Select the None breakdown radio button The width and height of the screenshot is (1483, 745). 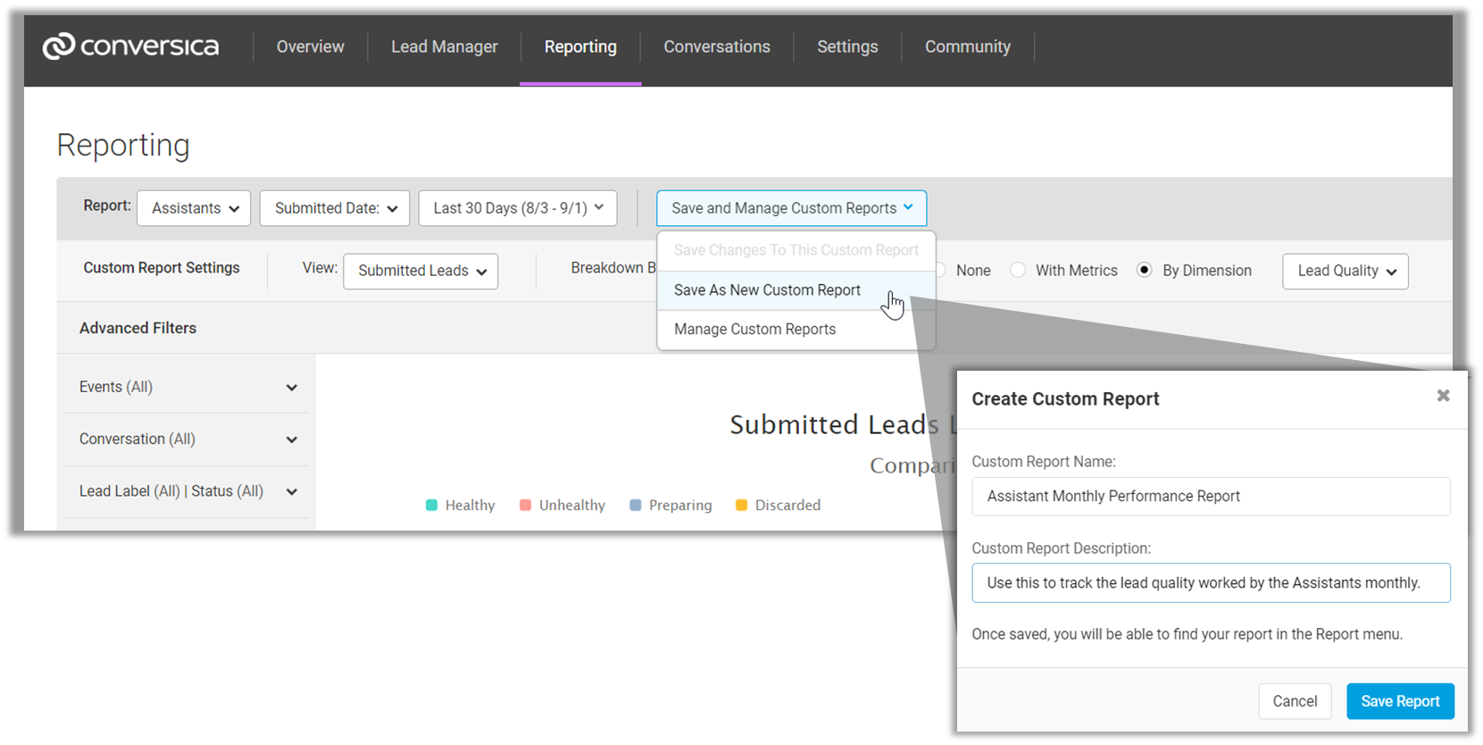941,271
